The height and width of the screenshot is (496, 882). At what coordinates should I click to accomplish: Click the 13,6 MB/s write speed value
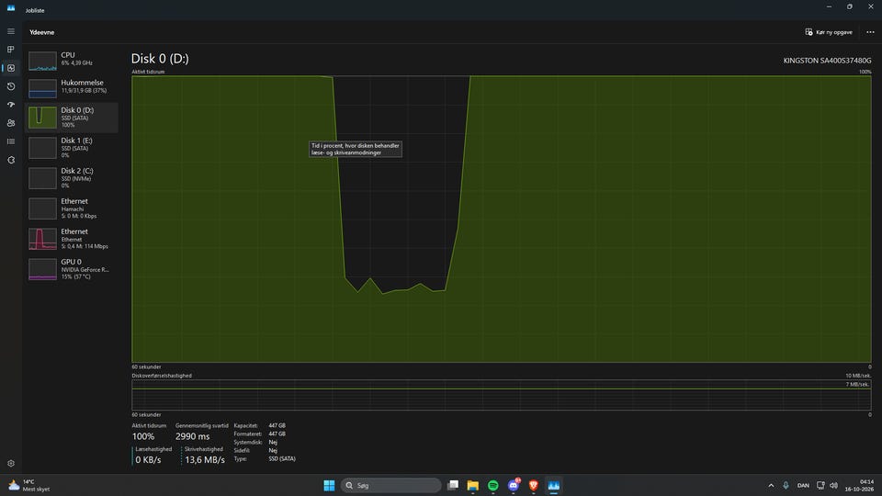point(205,459)
